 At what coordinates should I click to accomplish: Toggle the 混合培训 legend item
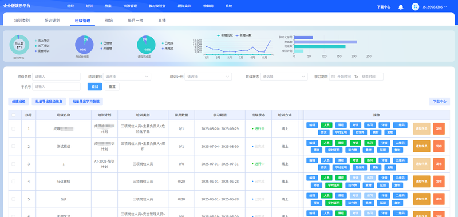[x=42, y=51]
